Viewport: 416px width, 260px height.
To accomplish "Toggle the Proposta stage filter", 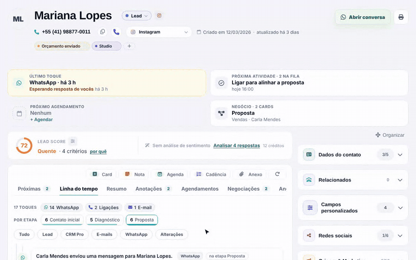I will 142,220.
